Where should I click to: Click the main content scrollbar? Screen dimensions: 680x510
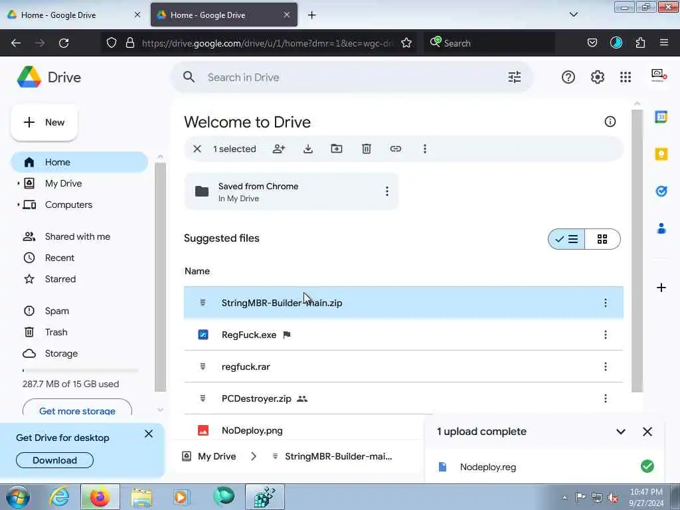coord(637,250)
